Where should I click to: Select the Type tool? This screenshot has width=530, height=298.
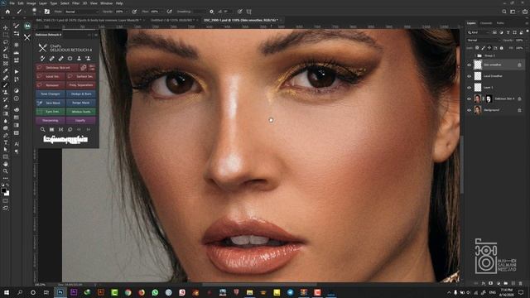(x=6, y=142)
